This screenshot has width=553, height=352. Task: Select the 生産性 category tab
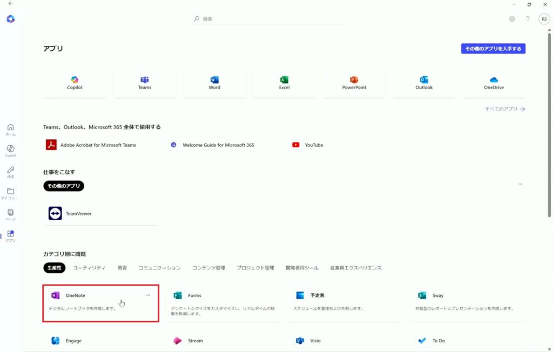[x=55, y=268]
